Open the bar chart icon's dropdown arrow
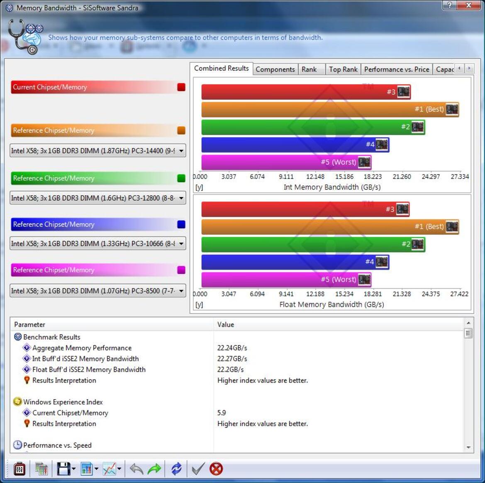The height and width of the screenshot is (483, 485). tap(96, 469)
